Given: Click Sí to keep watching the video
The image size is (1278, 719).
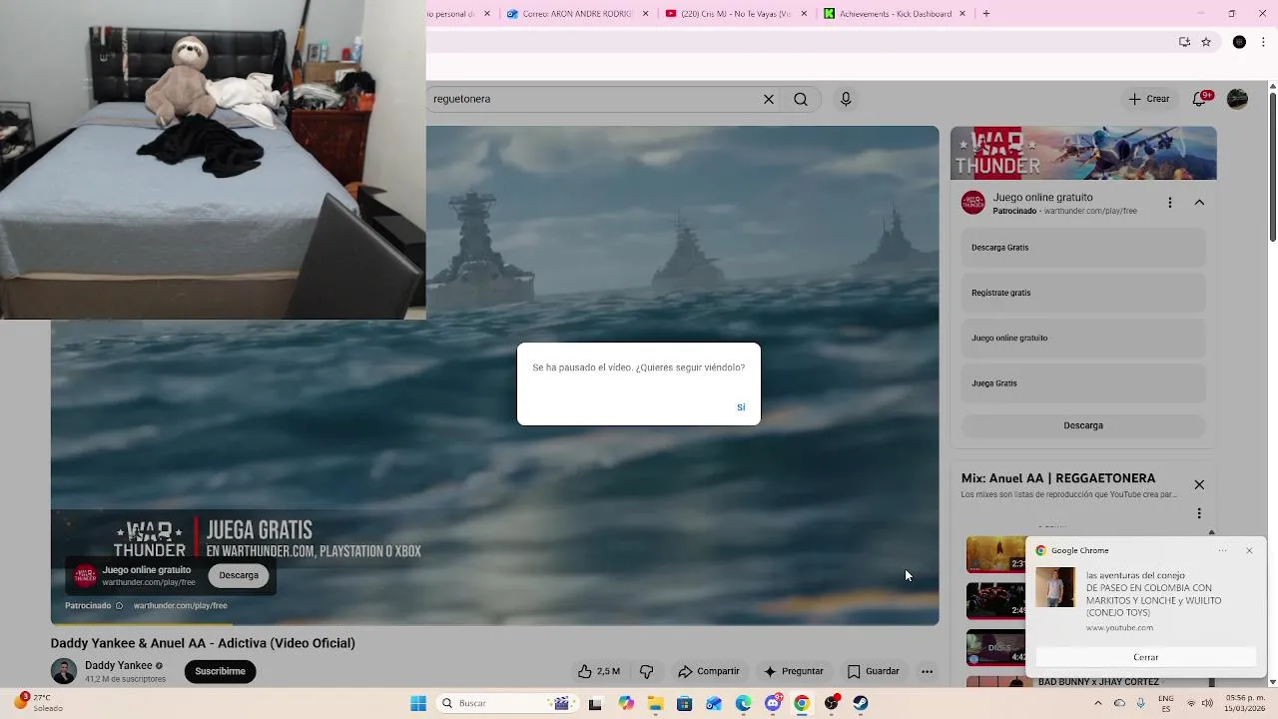Looking at the screenshot, I should coord(741,407).
